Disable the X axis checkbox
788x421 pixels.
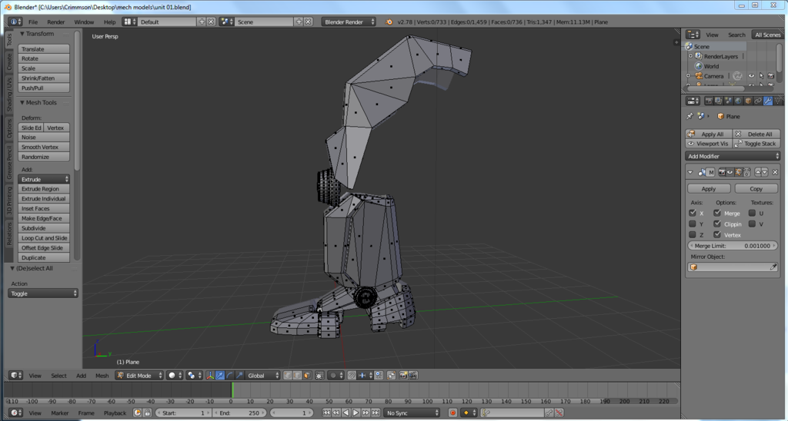point(693,213)
